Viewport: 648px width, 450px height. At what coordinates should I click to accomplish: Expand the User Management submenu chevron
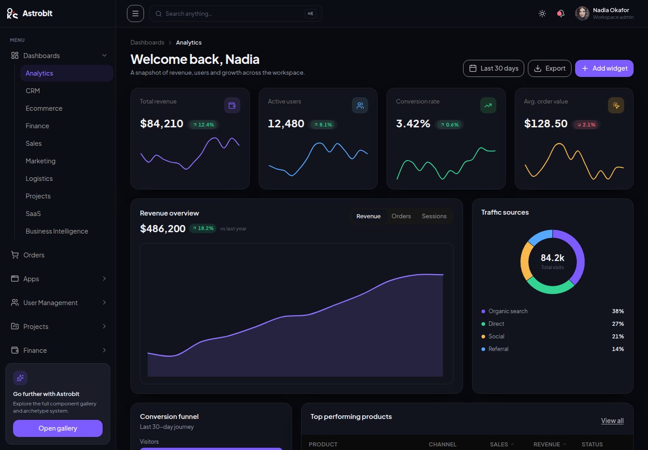(104, 302)
